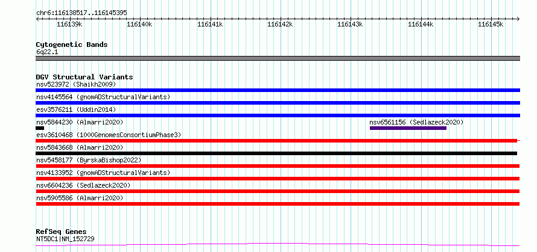
Task: Open the esv3576211 (Uddin2014) blue bar
Action: (x=278, y=115)
